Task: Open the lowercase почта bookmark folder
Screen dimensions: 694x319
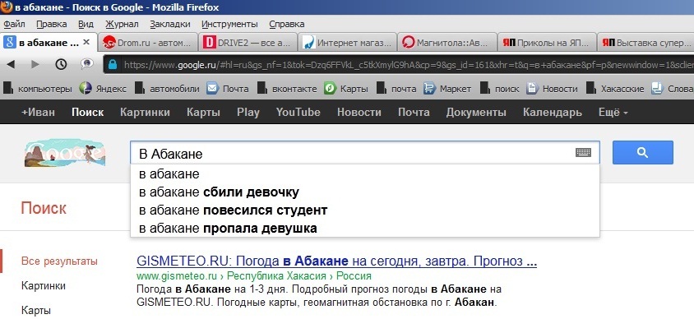Action: [396, 89]
